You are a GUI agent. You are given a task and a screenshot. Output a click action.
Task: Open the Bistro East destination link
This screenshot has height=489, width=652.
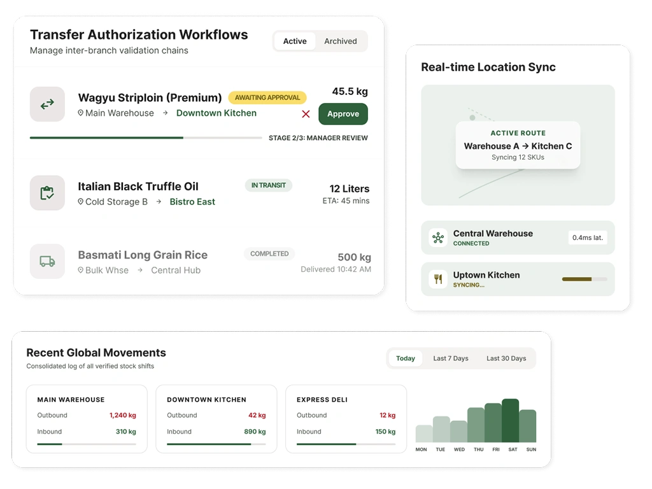point(192,202)
